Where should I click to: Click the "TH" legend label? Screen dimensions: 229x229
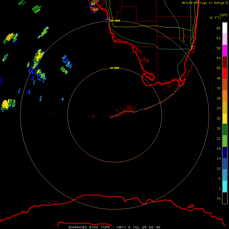[219, 198]
